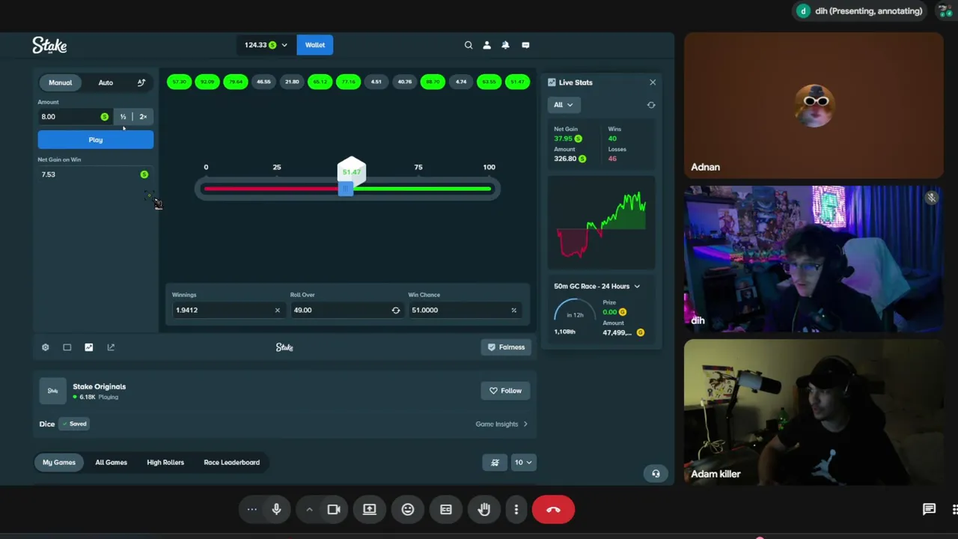Expand Game Insights

(501, 424)
